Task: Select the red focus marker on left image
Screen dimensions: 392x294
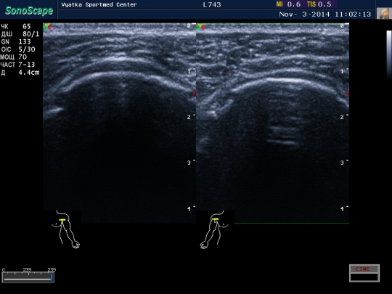Action: 195,93
